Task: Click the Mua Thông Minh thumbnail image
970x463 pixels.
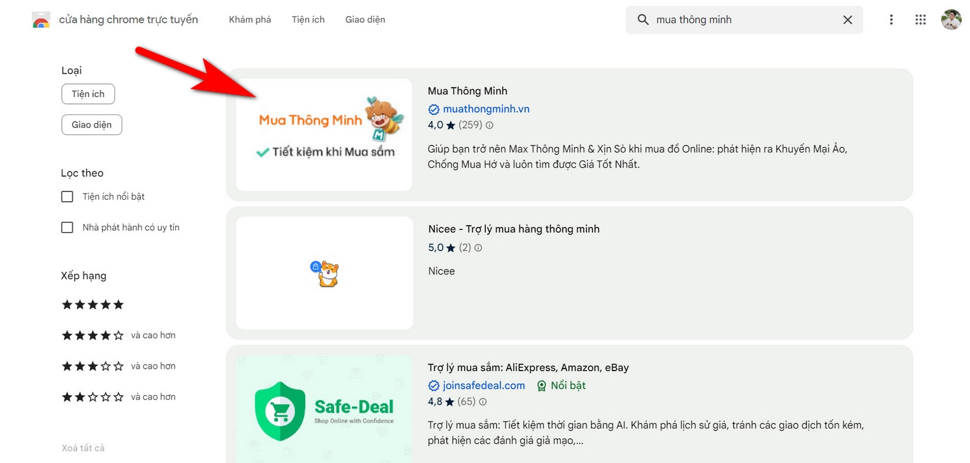Action: click(324, 135)
